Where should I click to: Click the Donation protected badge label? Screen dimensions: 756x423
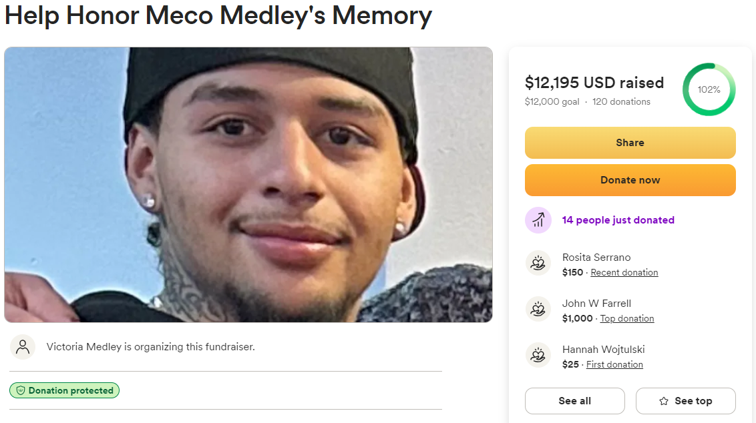[71, 391]
